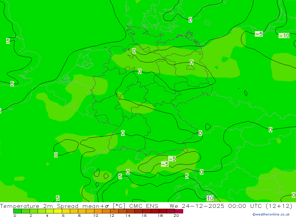
Task: Click the dark red swatch just after colorbar value 18
Action: click(163, 211)
